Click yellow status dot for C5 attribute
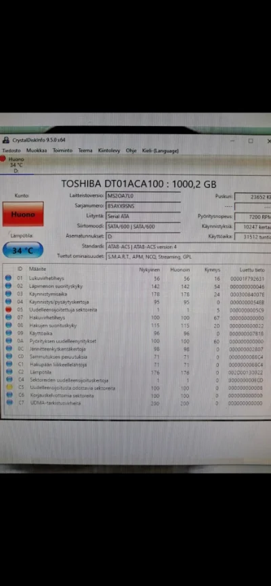This screenshot has height=586, width=271. click(x=9, y=388)
